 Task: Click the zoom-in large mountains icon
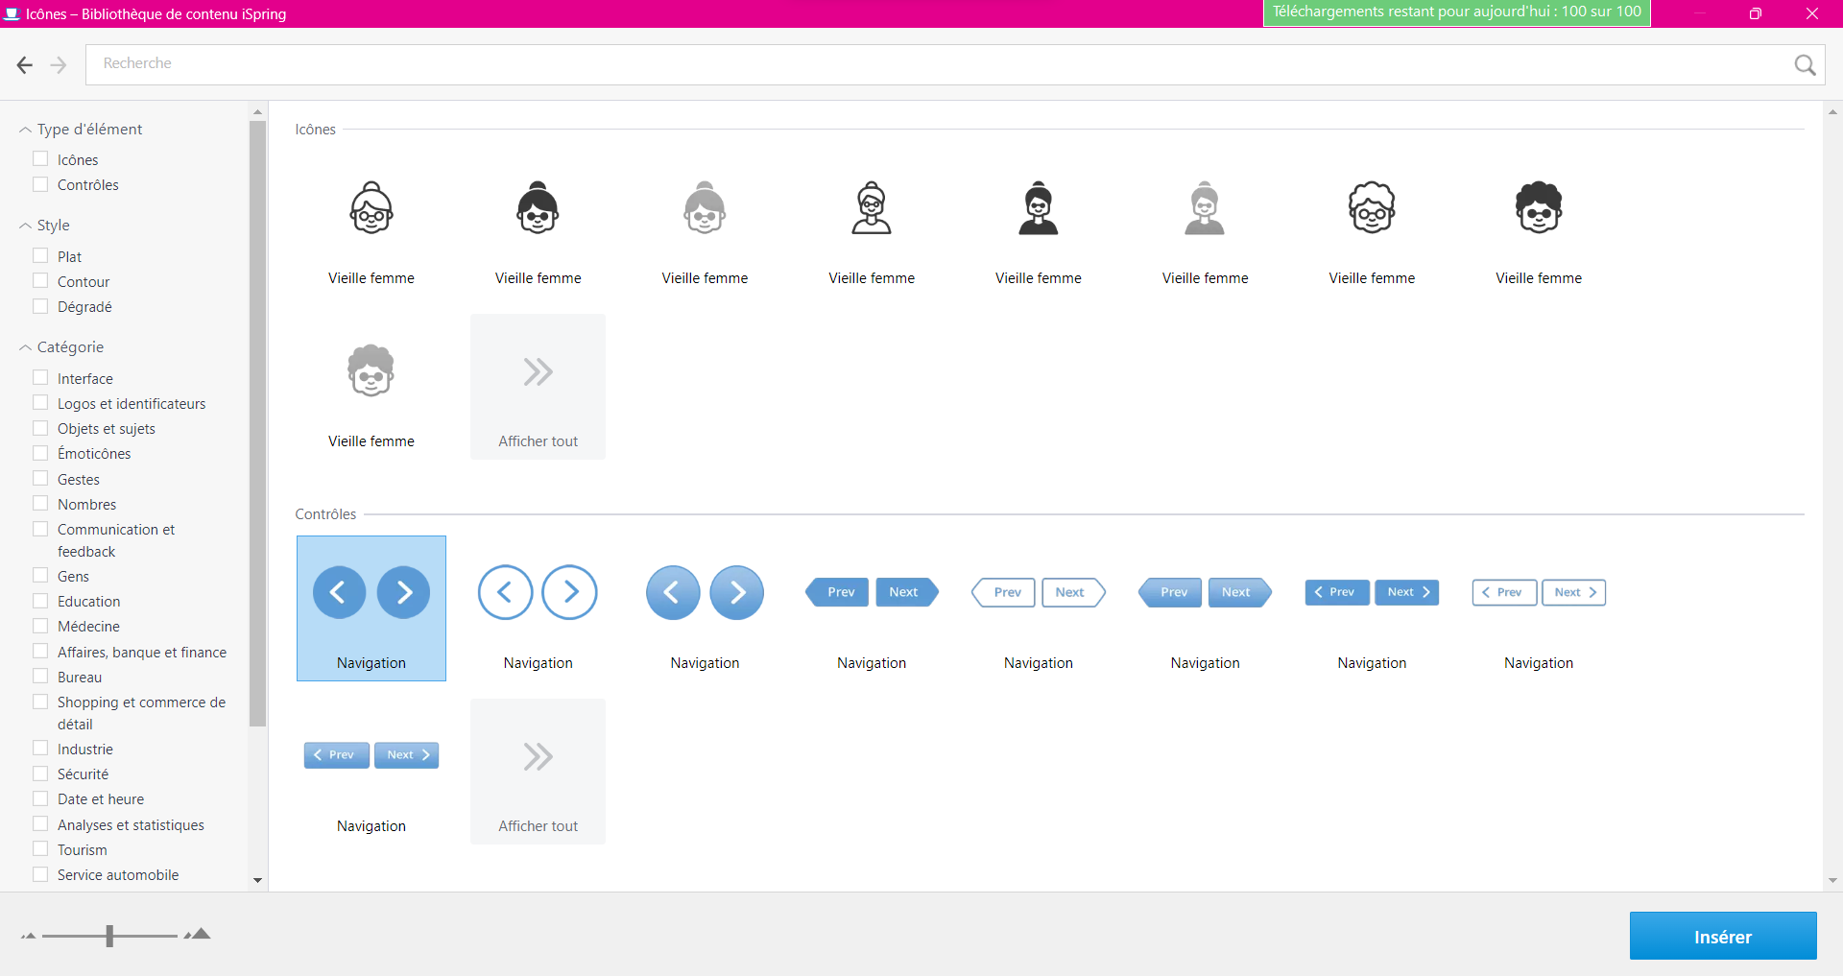click(x=198, y=934)
